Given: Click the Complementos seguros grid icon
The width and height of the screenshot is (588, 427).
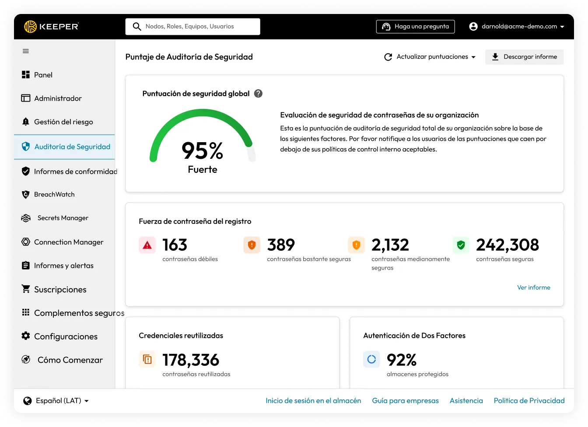Looking at the screenshot, I should click(26, 312).
